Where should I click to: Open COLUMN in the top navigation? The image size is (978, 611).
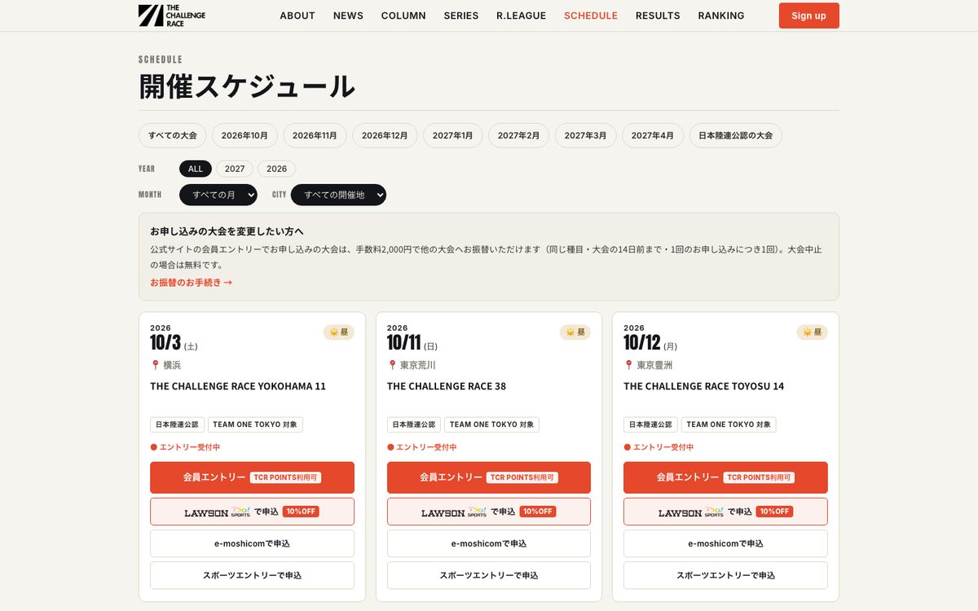click(x=403, y=15)
